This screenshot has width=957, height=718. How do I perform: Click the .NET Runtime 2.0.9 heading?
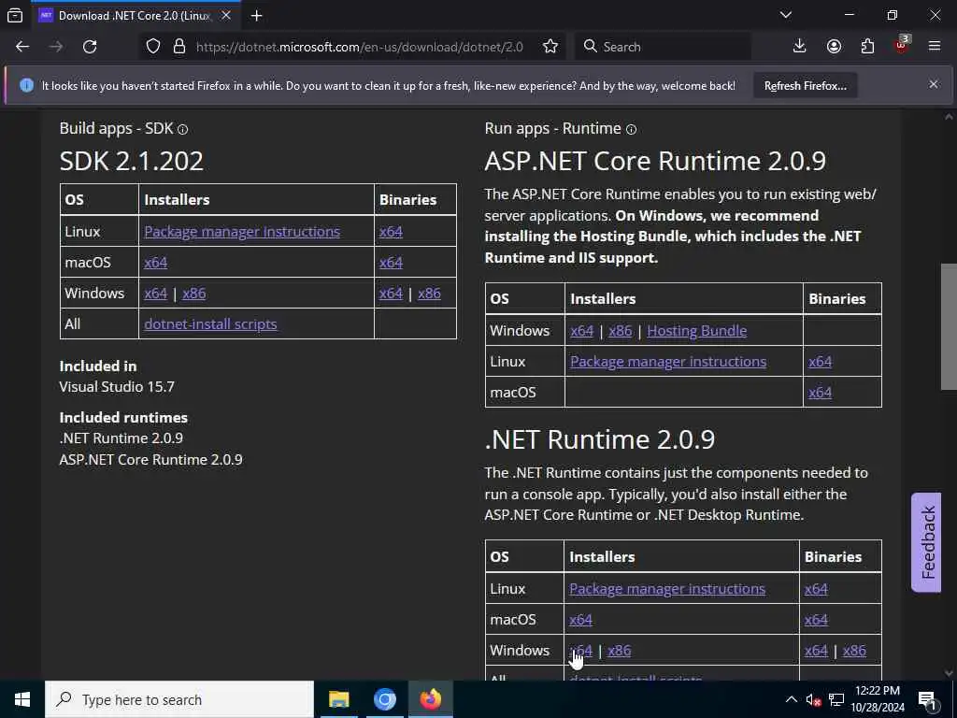599,439
